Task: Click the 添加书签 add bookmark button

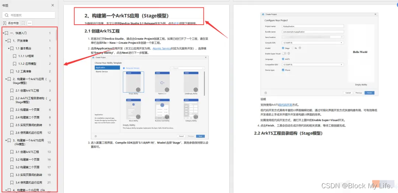Action: tap(11, 23)
